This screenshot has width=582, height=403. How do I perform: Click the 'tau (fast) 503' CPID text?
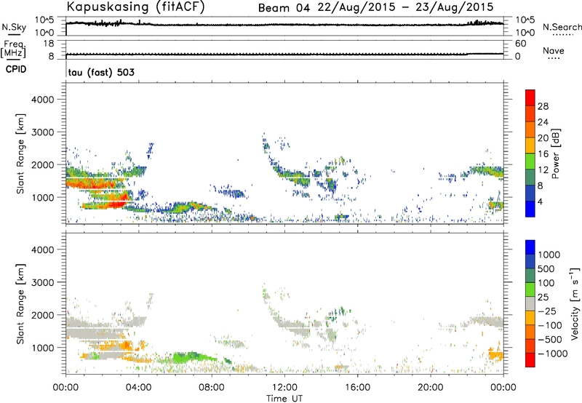101,72
